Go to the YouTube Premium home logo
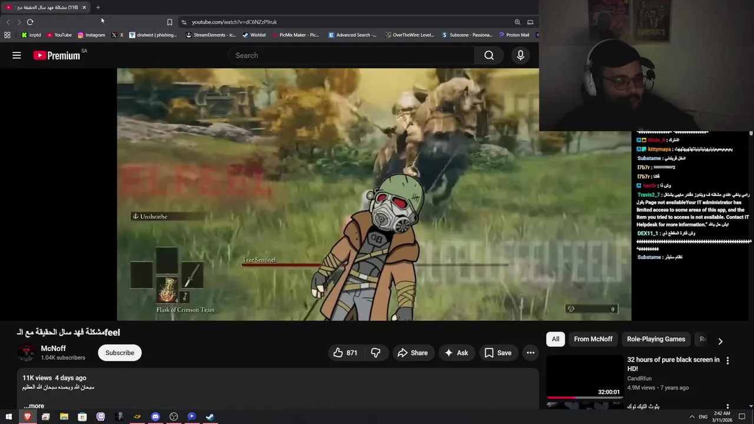This screenshot has width=754, height=424. (57, 55)
